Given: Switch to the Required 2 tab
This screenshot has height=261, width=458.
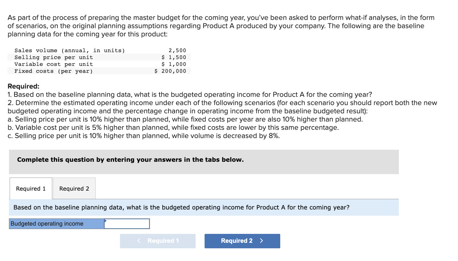Looking at the screenshot, I should coord(74,188).
